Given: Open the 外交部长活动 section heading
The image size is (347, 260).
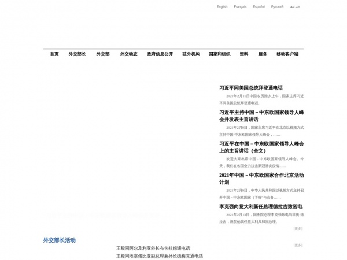Looking at the screenshot, I should pos(60,240).
